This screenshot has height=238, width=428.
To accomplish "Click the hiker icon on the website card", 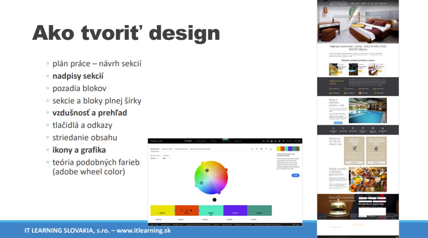I will 376,149.
